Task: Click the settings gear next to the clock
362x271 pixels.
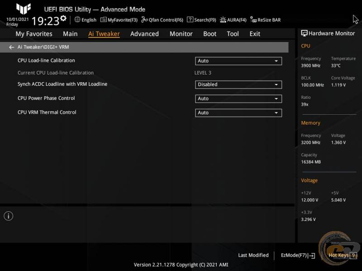Action: pyautogui.click(x=63, y=18)
